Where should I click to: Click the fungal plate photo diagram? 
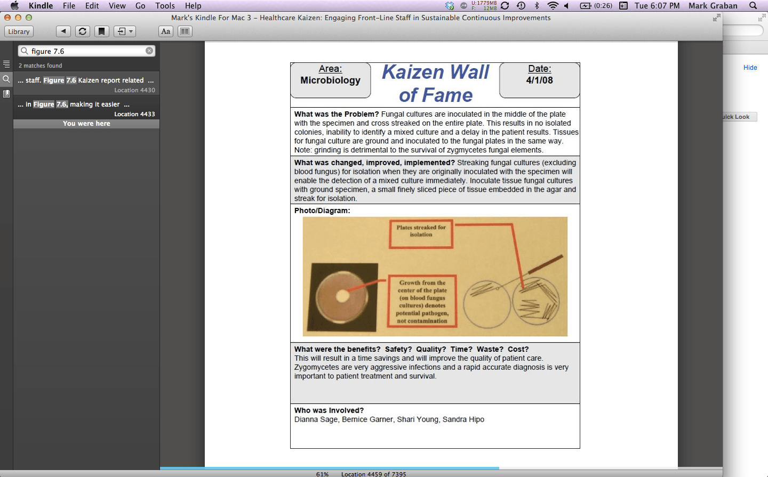tap(435, 277)
